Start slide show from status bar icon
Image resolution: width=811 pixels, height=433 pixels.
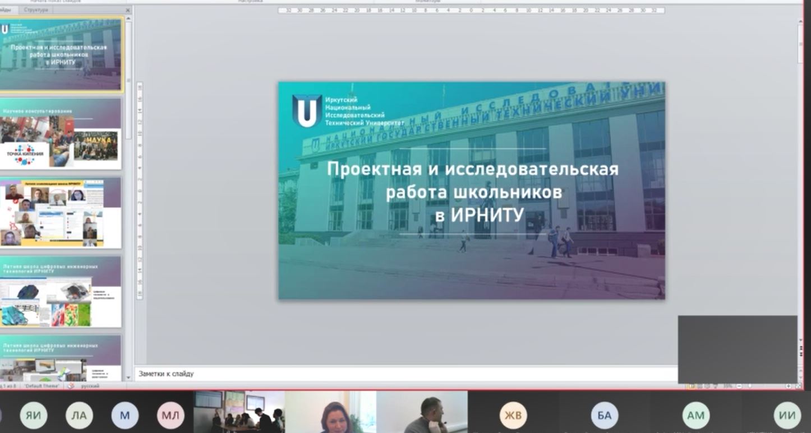tap(715, 386)
